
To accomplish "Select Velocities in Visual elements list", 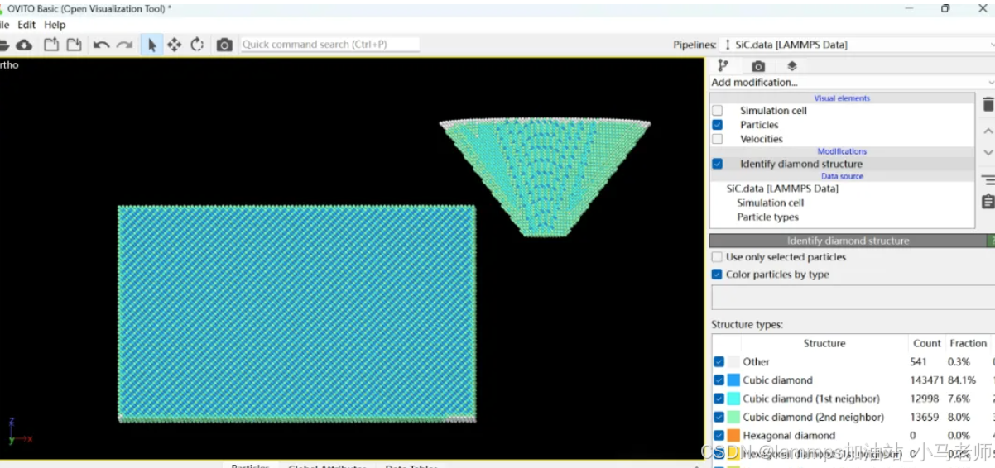I will pyautogui.click(x=761, y=139).
